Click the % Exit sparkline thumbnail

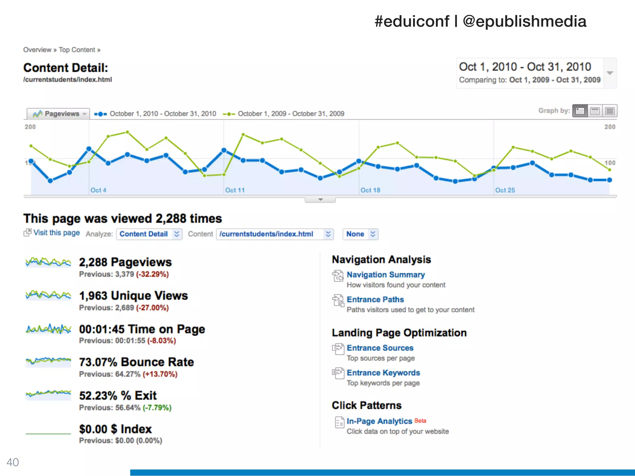(x=48, y=394)
